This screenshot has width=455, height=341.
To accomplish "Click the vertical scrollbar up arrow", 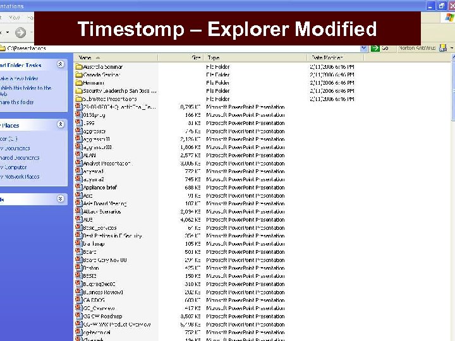I will [453, 57].
